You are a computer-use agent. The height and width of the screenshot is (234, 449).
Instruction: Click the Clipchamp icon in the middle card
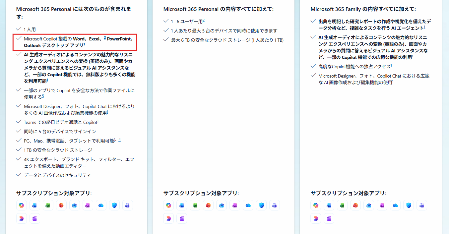pos(182,218)
